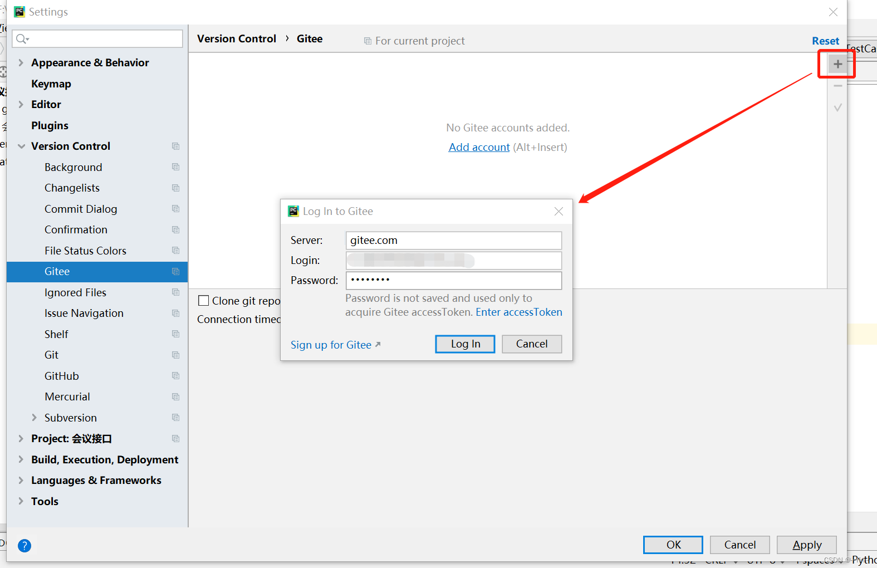Screen dimensions: 877x568
Task: Select the Gitee settings item
Action: 97,271
